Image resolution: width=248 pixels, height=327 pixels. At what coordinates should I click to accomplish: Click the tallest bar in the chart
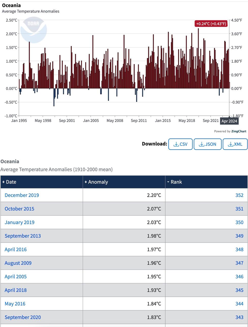click(x=198, y=58)
